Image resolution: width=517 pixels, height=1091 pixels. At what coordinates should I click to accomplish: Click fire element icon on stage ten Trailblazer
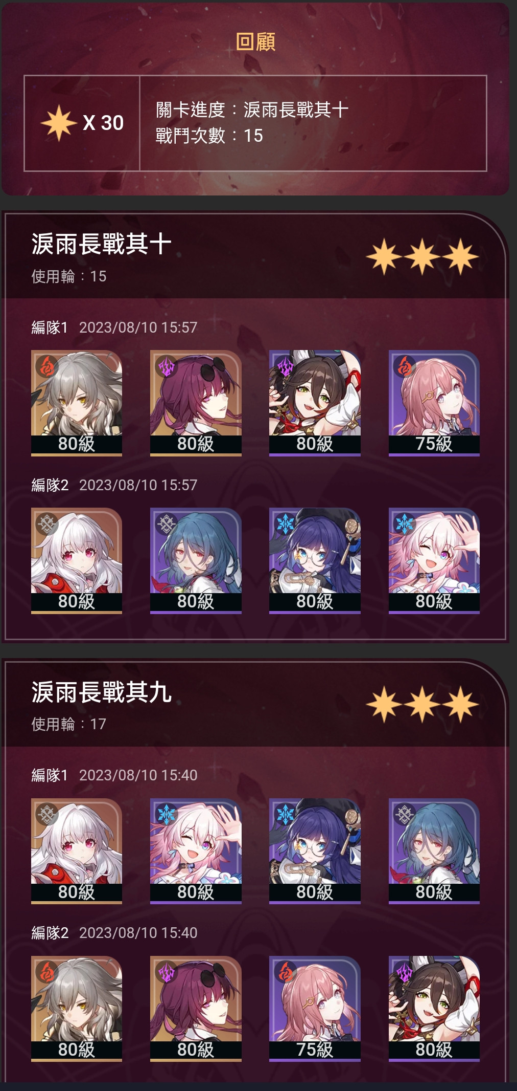point(46,366)
